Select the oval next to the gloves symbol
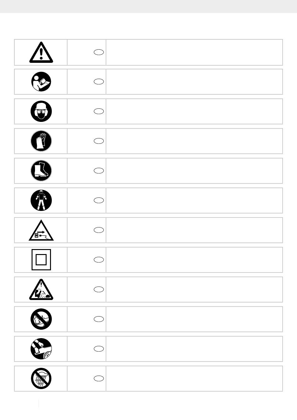 [99, 141]
